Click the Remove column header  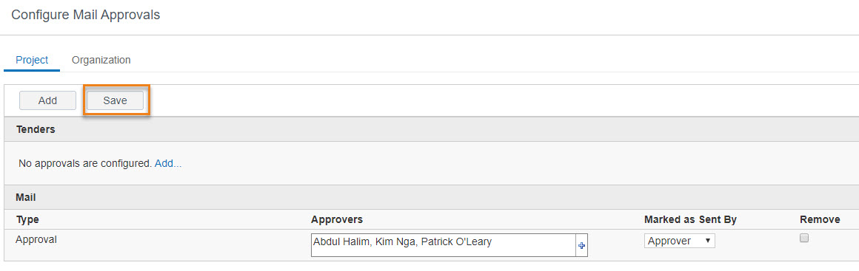[x=820, y=219]
